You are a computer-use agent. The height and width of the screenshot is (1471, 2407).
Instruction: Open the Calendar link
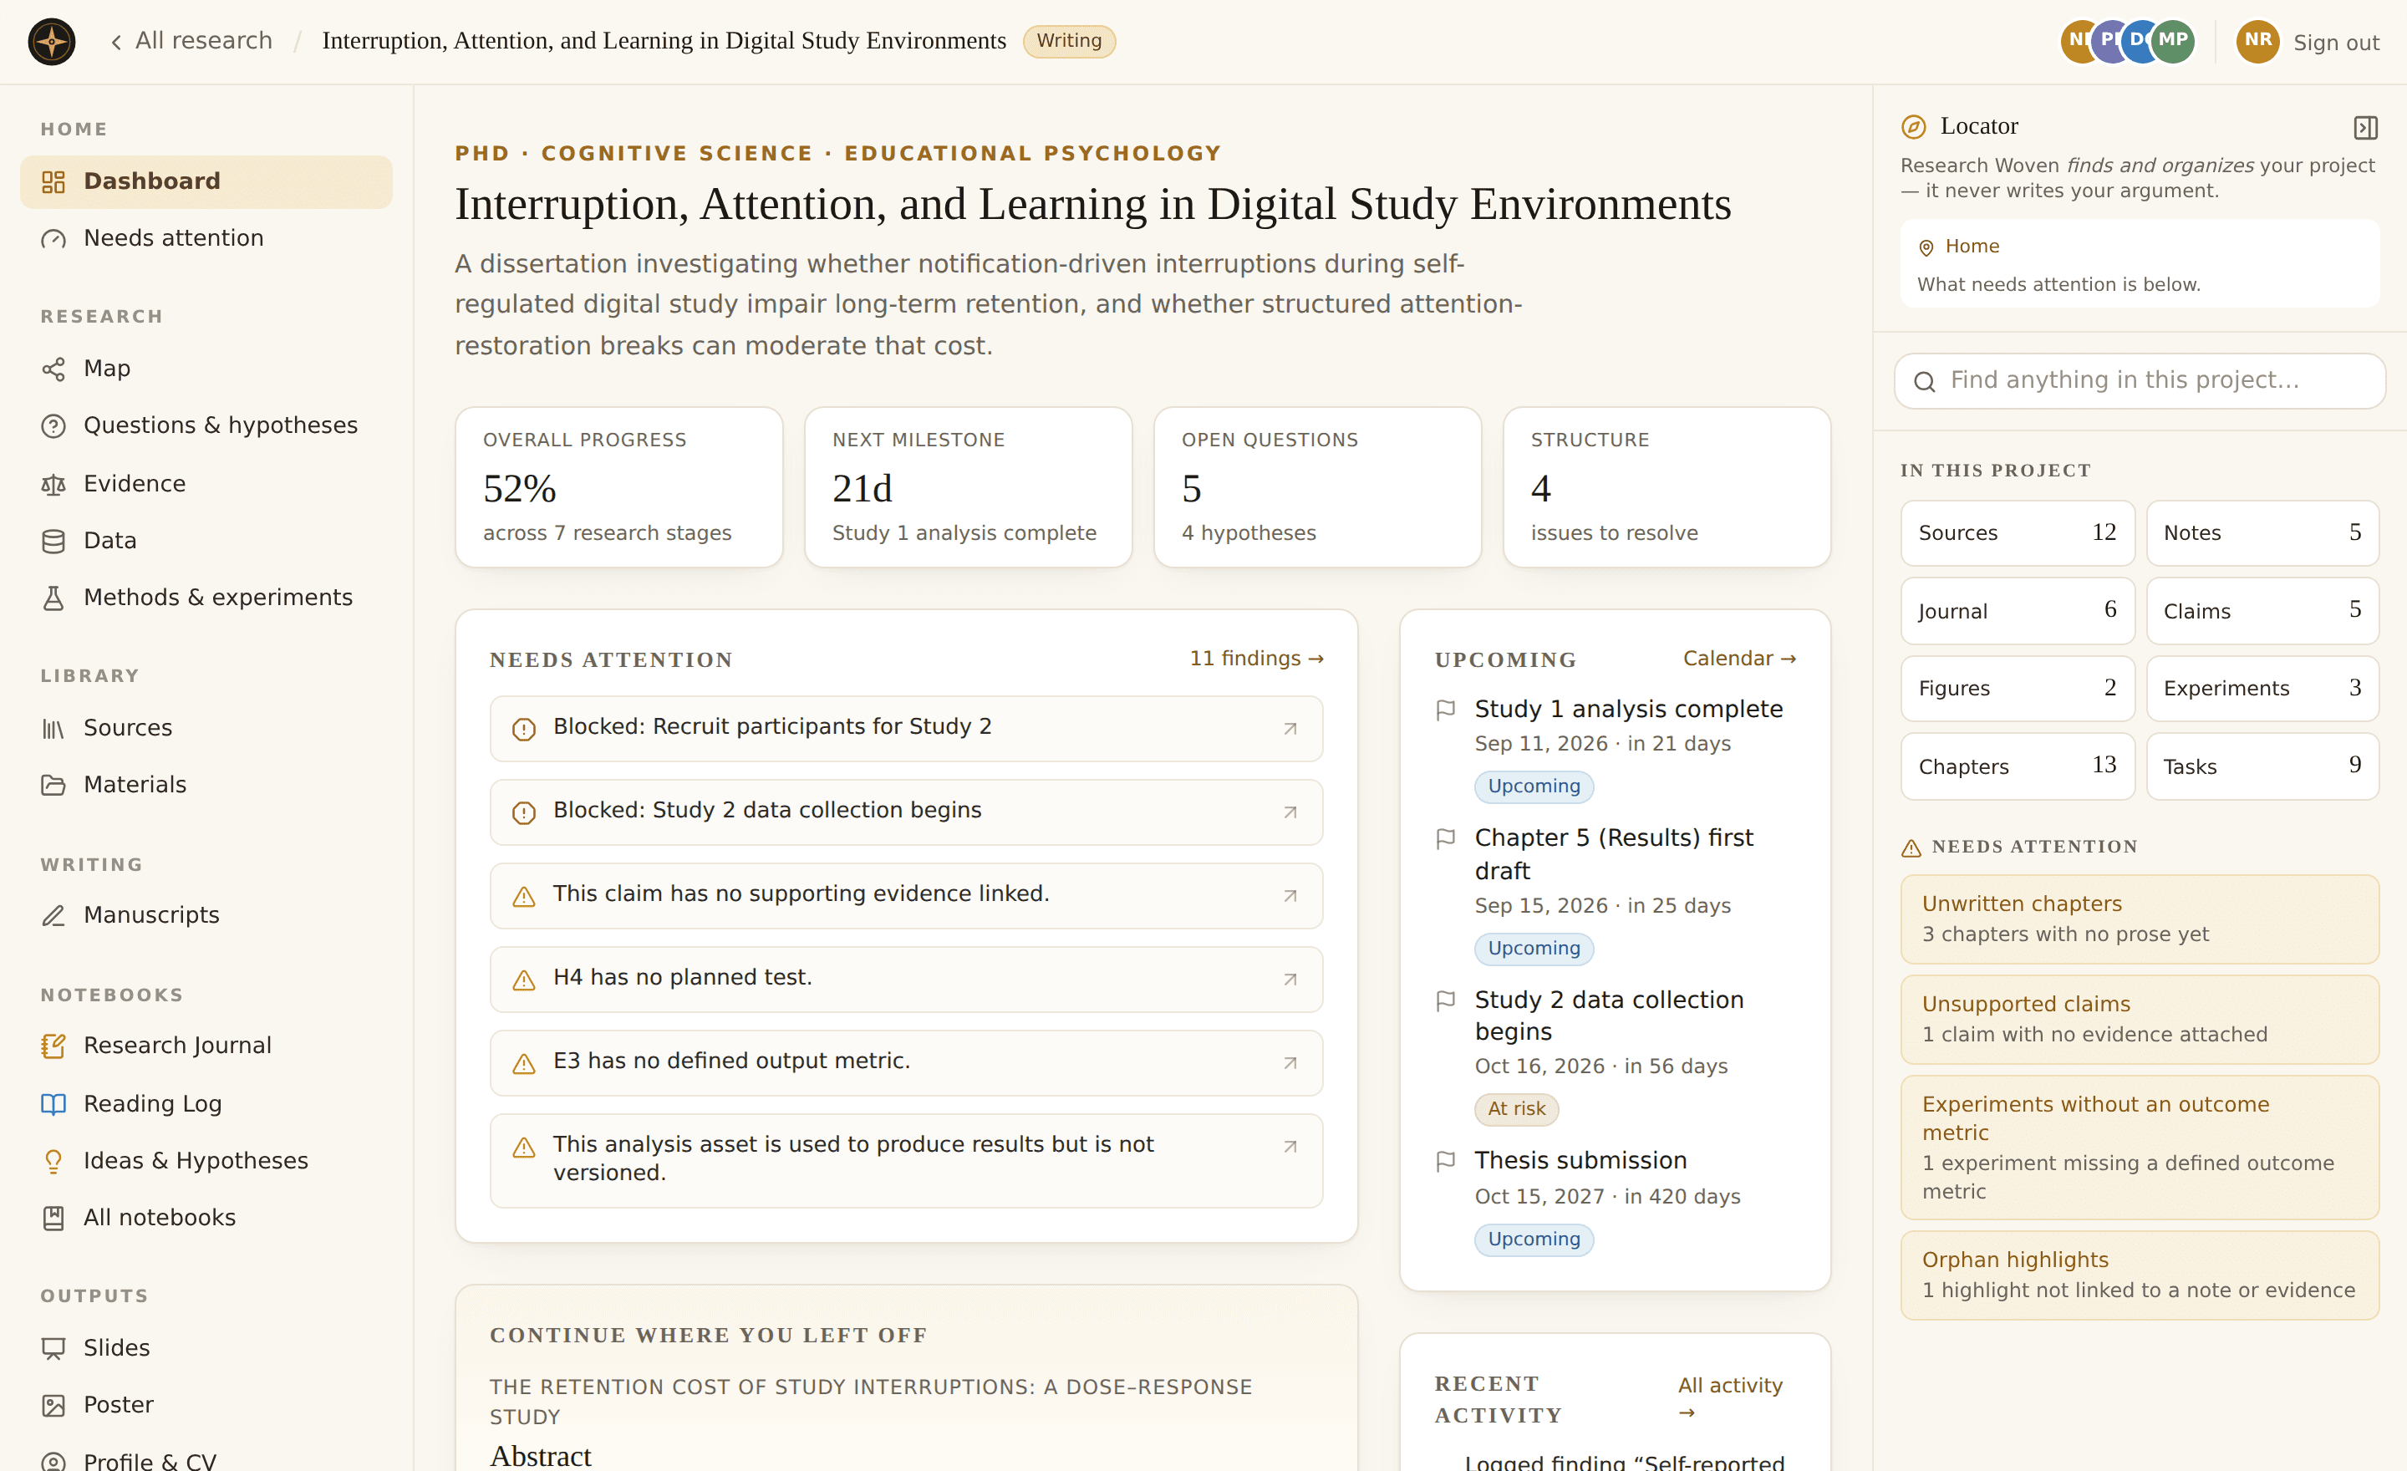(1739, 659)
